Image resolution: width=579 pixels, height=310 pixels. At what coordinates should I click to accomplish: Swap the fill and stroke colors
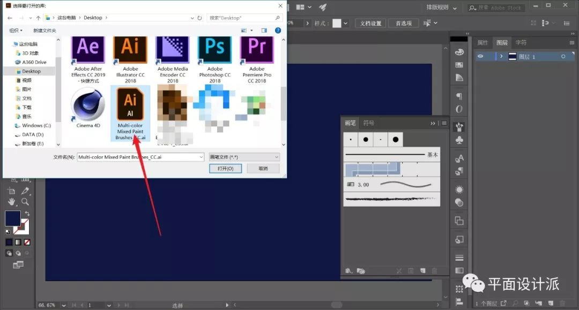pyautogui.click(x=27, y=214)
